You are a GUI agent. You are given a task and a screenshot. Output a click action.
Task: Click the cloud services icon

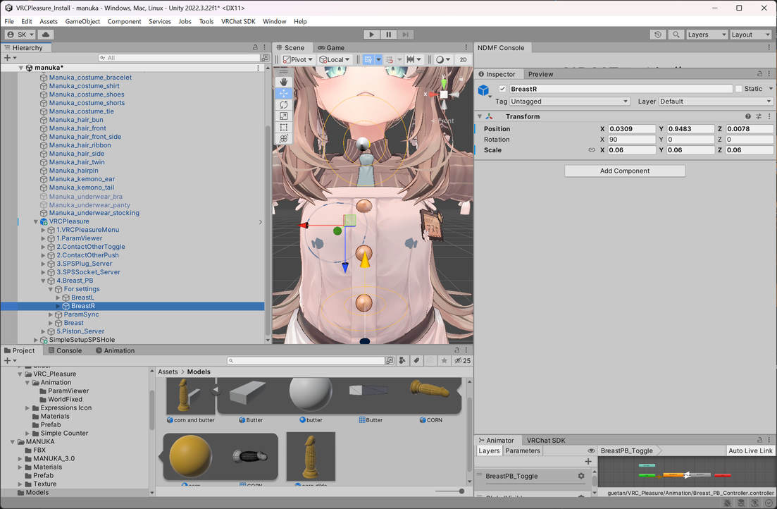[46, 35]
